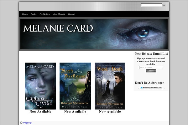Click New Release Email List heading
This screenshot has width=188, height=125.
pyautogui.click(x=151, y=53)
